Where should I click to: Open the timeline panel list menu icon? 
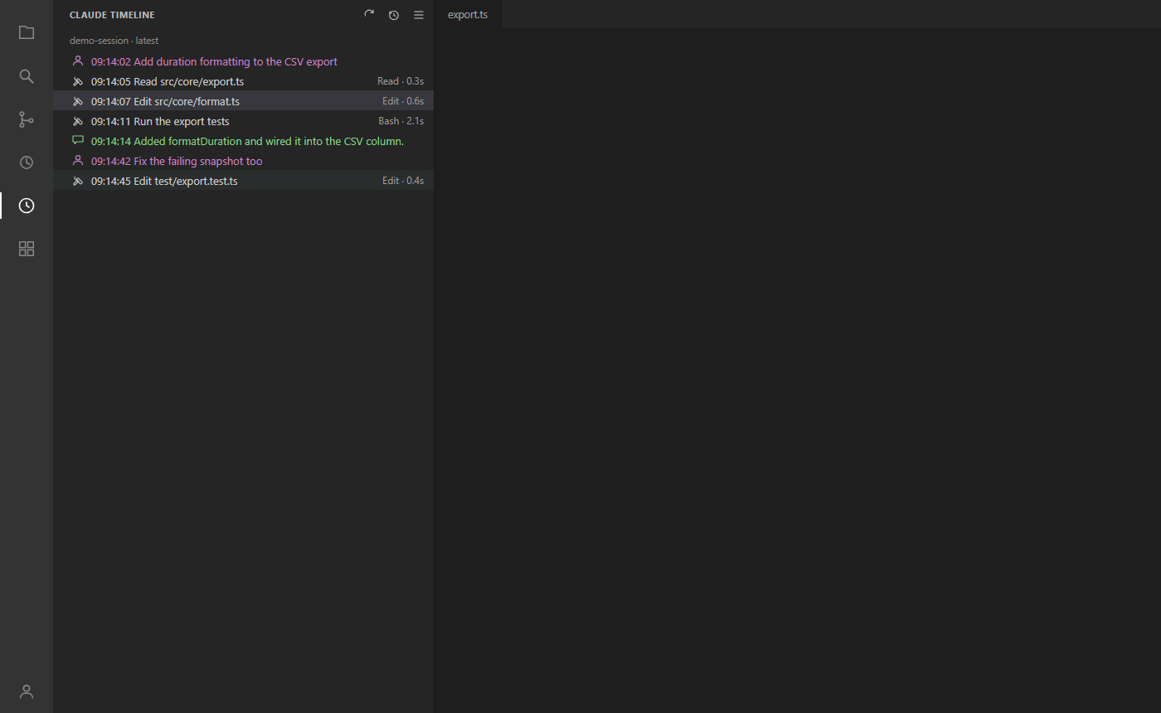(x=419, y=15)
